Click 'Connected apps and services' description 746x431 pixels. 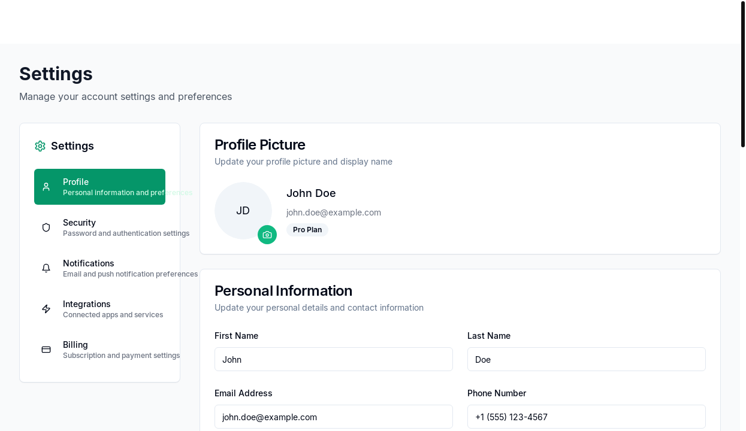[x=113, y=315]
